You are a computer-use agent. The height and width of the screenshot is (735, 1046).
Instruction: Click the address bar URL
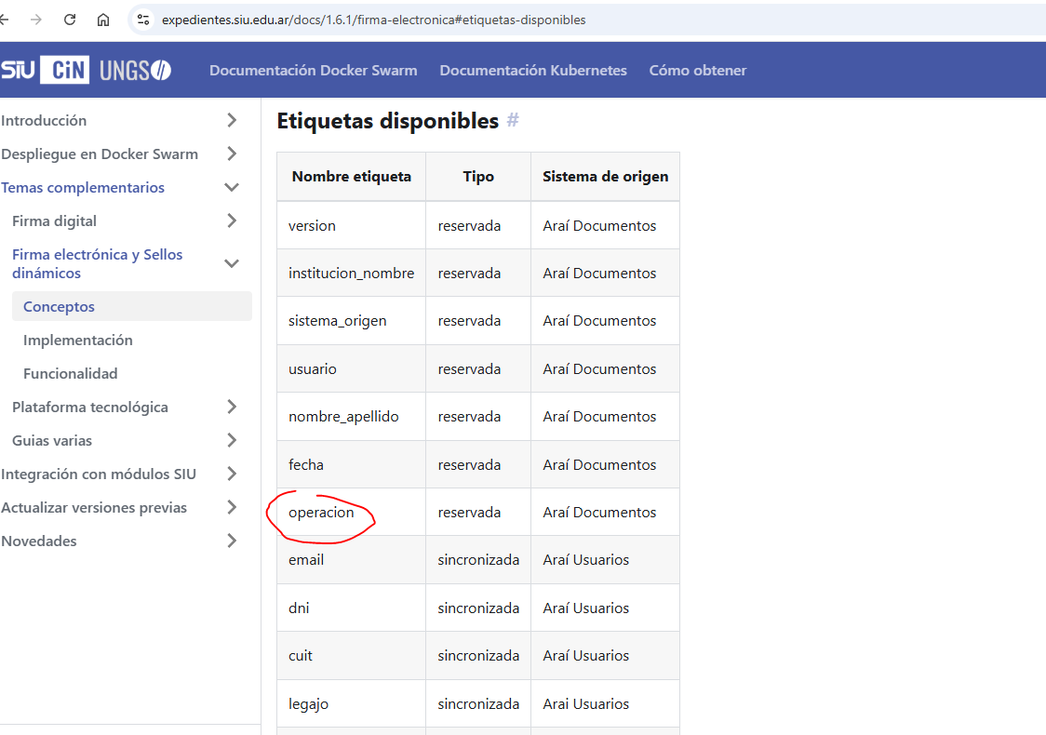[373, 20]
